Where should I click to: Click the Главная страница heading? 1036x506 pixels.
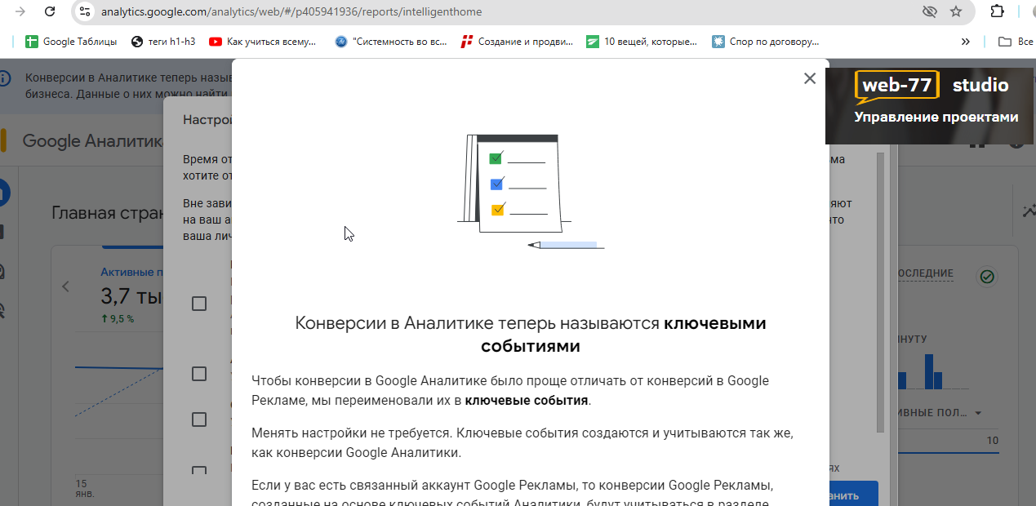(x=108, y=213)
